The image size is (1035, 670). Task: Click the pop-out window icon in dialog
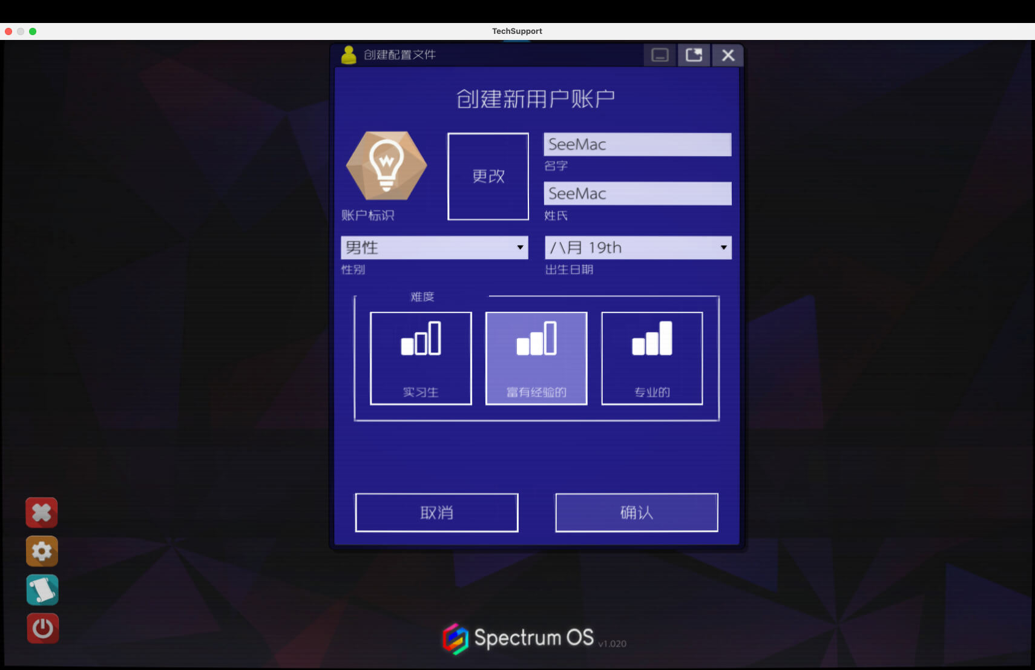(694, 55)
